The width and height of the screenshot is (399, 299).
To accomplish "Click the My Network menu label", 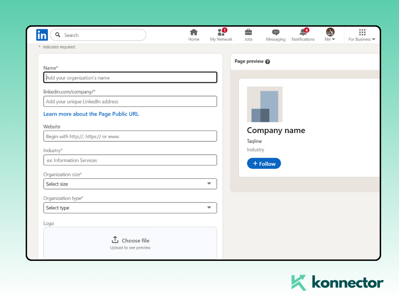I will [x=221, y=39].
